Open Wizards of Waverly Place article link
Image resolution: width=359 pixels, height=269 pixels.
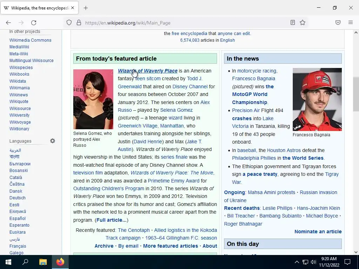tap(148, 71)
